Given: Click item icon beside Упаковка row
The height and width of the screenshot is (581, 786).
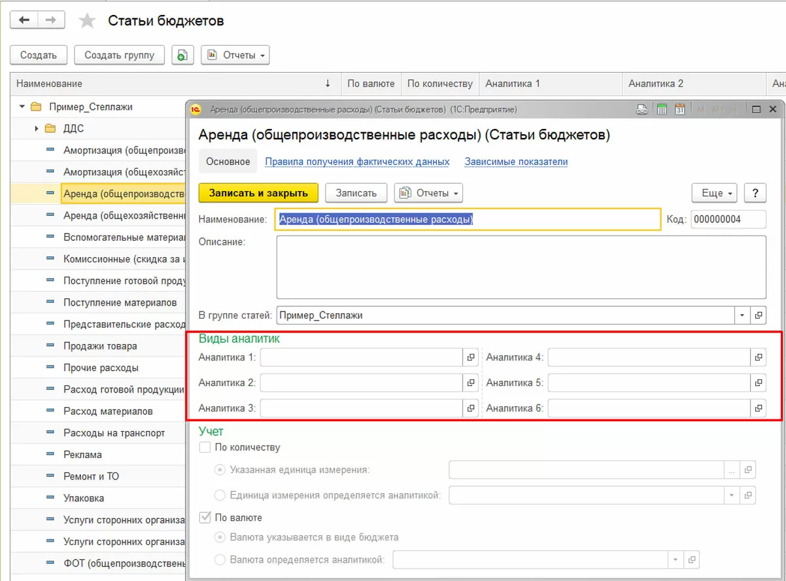Looking at the screenshot, I should (50, 498).
